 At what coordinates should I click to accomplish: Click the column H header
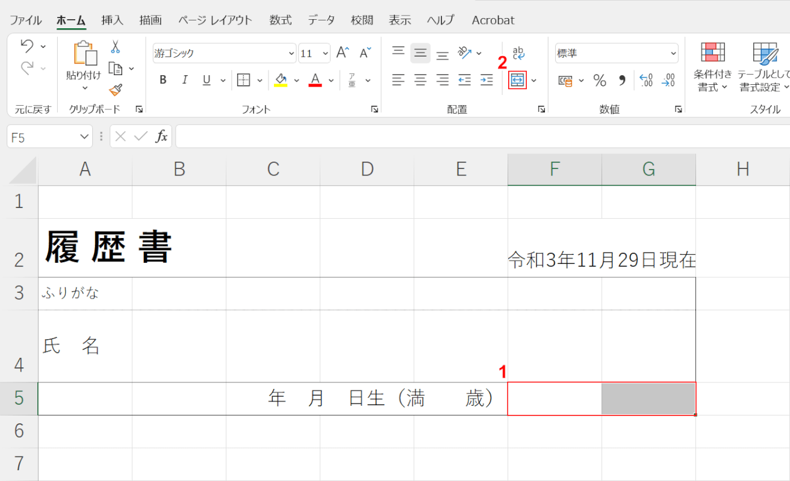743,170
